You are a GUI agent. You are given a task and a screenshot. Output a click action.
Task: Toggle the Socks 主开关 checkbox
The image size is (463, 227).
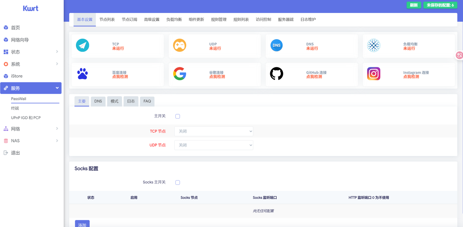pos(177,182)
